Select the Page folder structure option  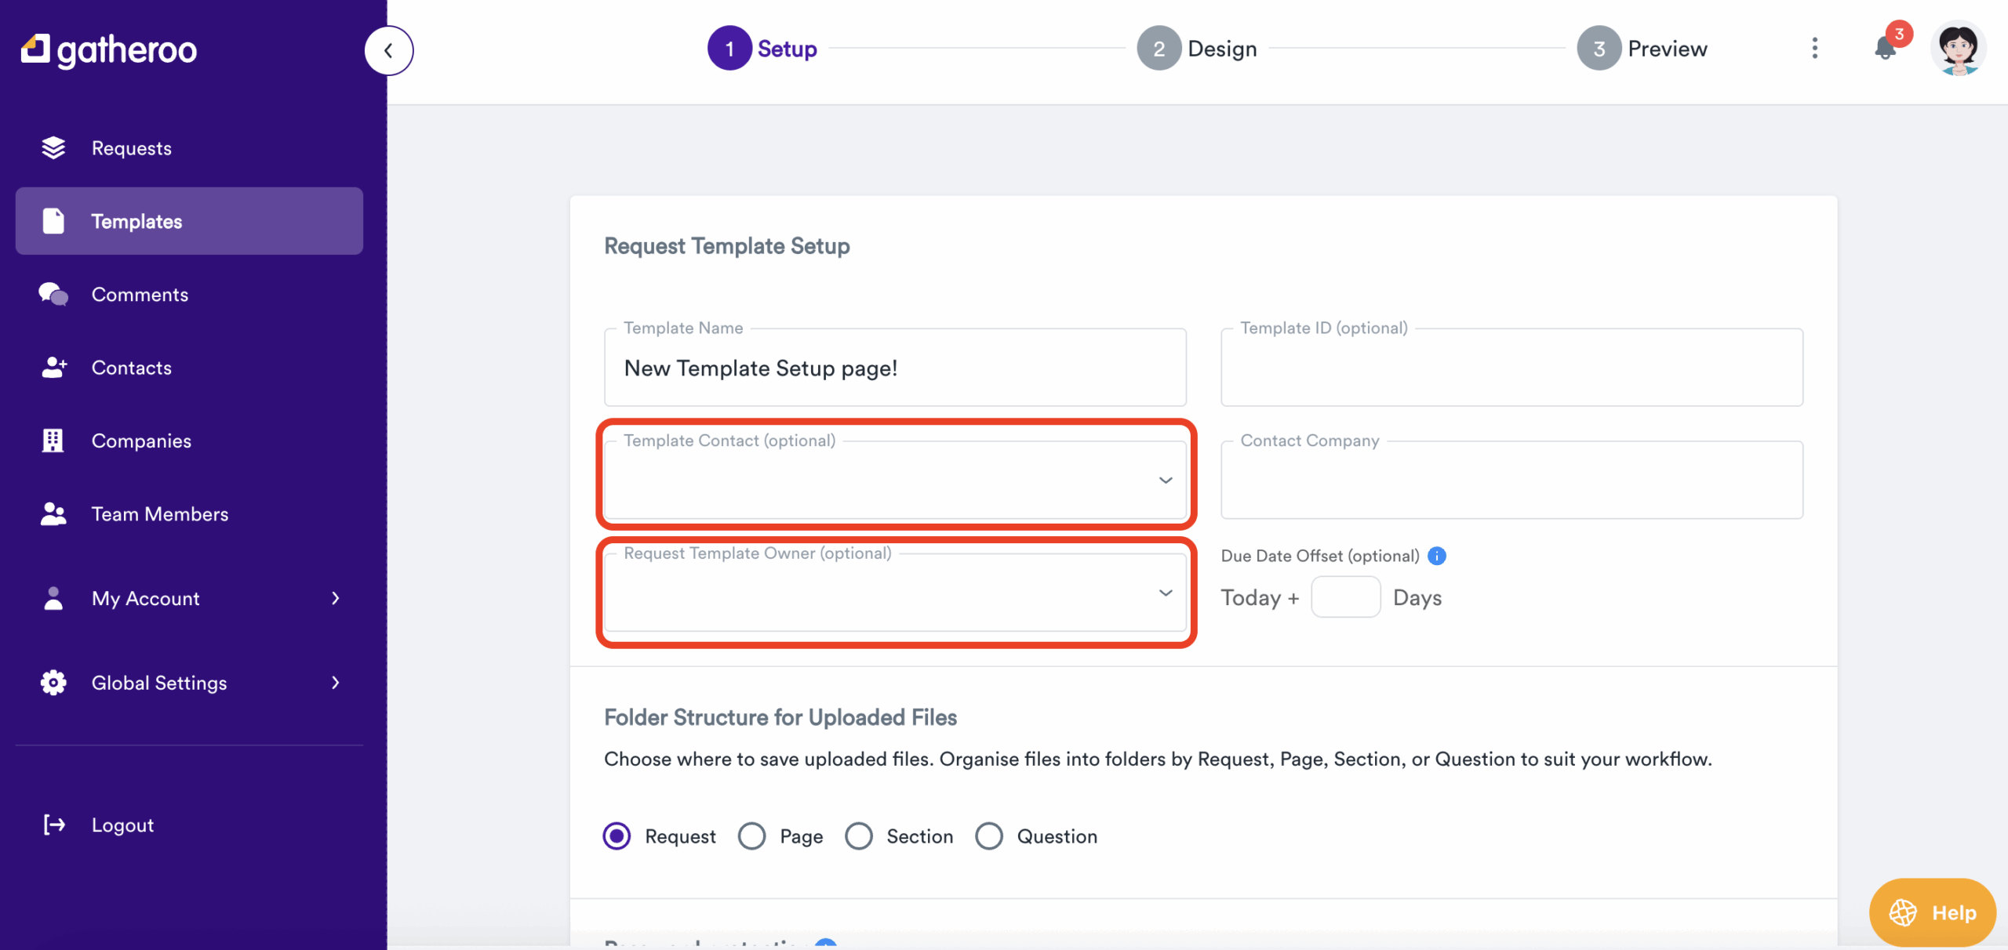(x=752, y=836)
